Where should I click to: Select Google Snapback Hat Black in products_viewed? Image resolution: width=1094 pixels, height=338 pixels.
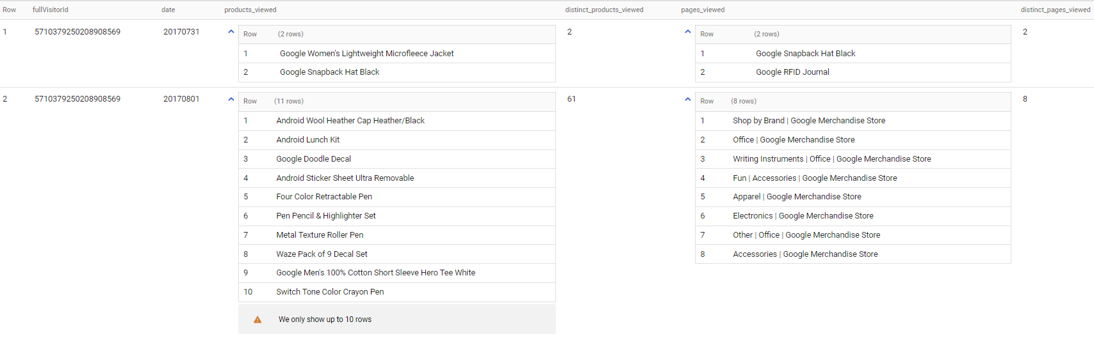tap(330, 72)
